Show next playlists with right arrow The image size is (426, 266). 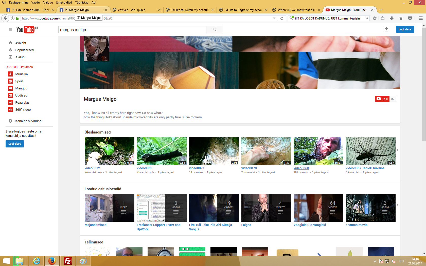[x=397, y=205]
